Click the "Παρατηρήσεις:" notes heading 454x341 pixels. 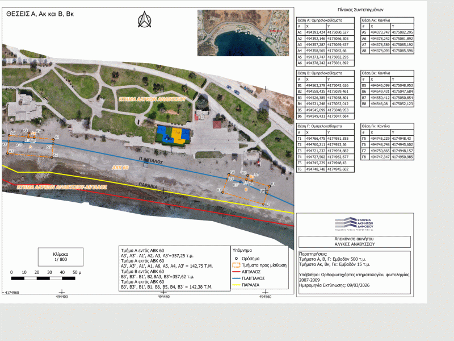(x=313, y=253)
